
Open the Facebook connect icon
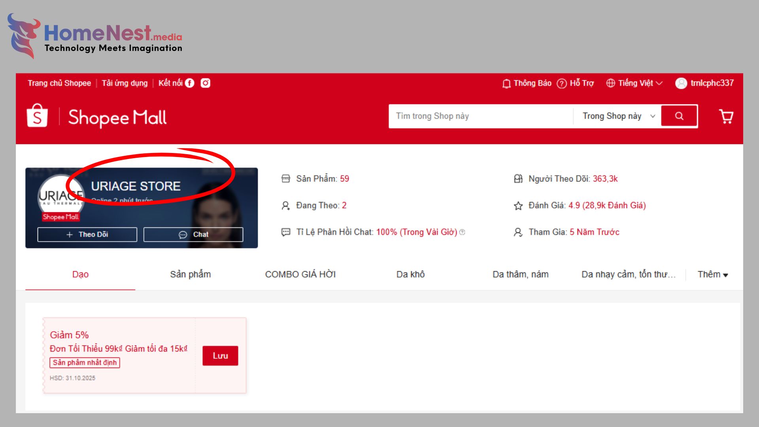[190, 83]
